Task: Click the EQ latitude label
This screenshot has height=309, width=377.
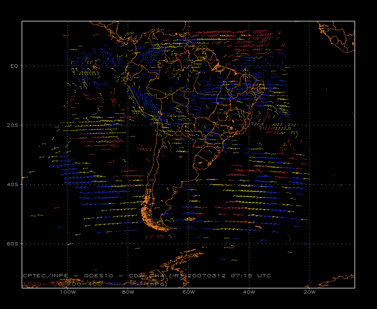Action: click(x=14, y=66)
